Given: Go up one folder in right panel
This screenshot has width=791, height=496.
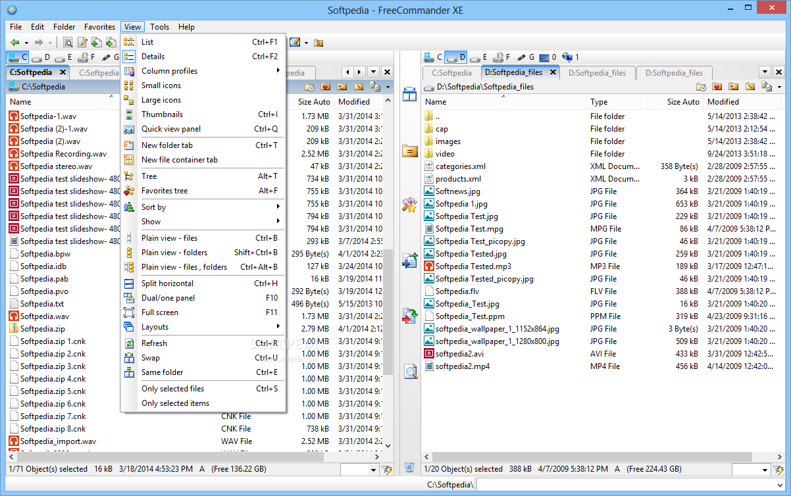Looking at the screenshot, I should pyautogui.click(x=734, y=87).
